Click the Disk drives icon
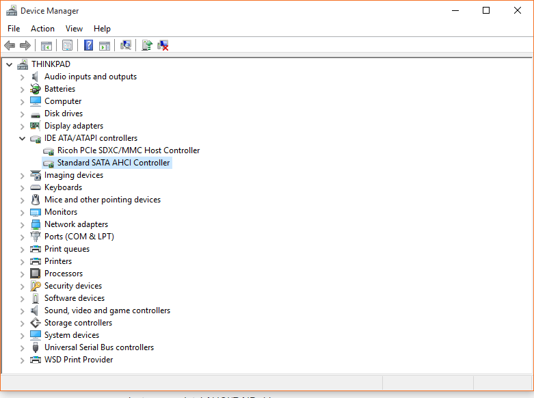Screen dimensions: 534x398 click(36, 115)
